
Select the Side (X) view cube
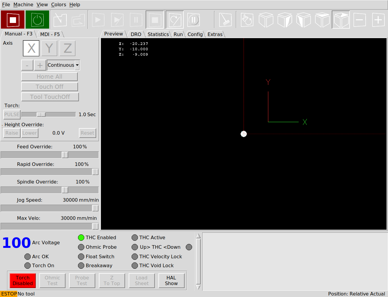[303, 20]
